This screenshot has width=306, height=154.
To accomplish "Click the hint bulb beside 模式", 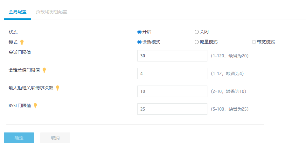I will (22, 42).
